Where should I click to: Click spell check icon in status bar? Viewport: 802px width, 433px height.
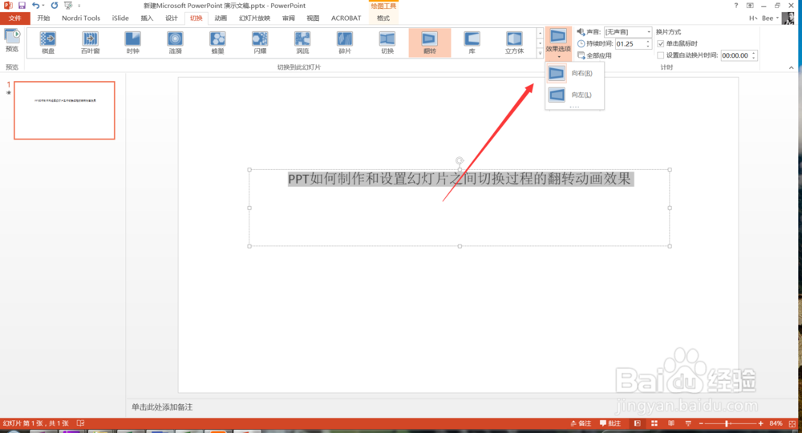80,423
